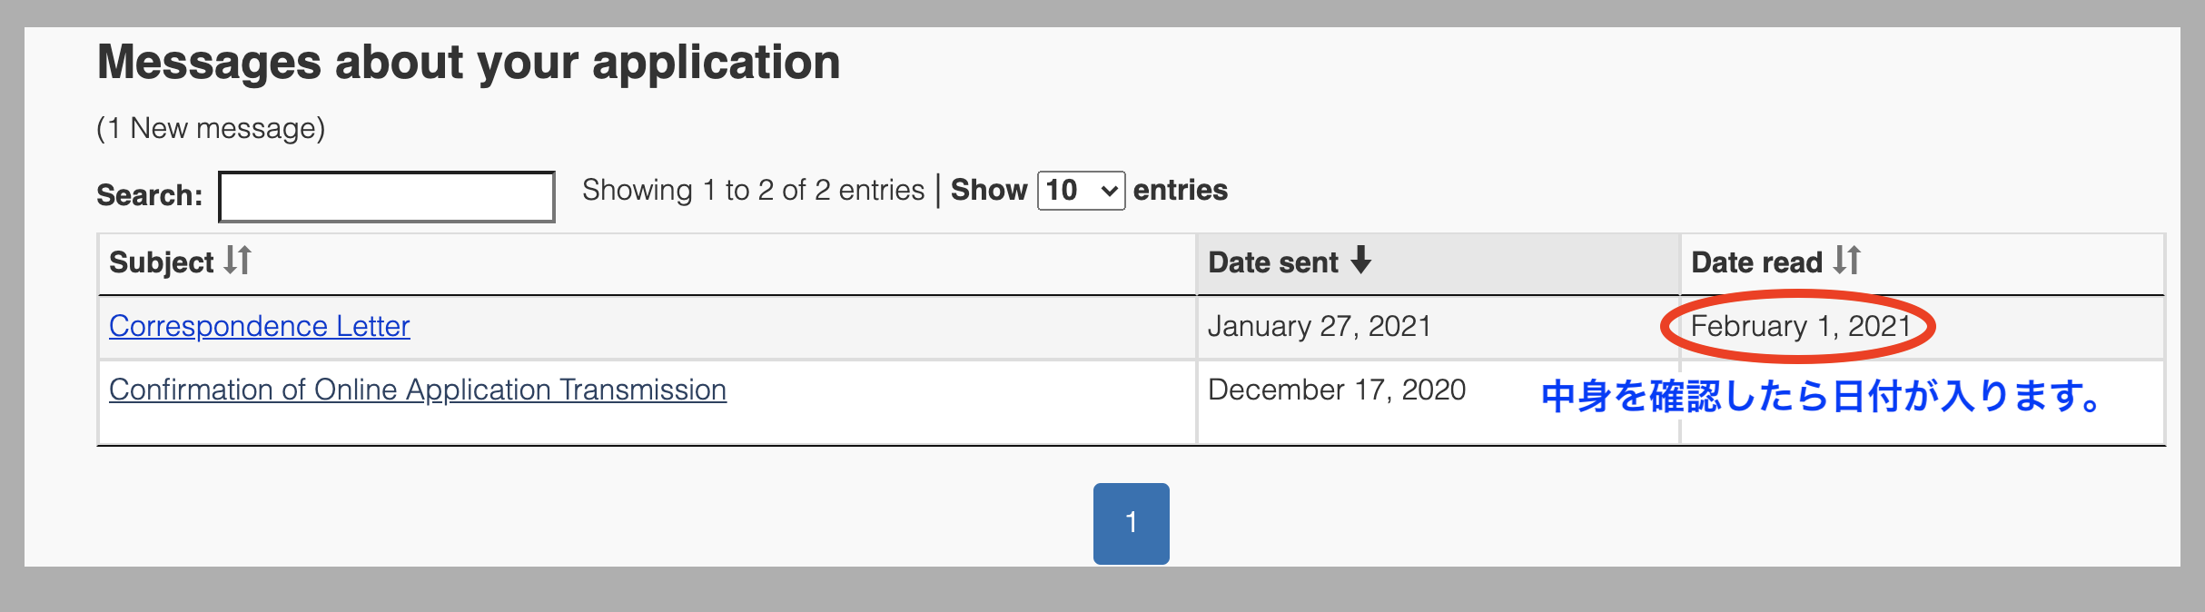This screenshot has width=2205, height=612.
Task: Click the Show label before the dropdown
Action: coord(989,190)
